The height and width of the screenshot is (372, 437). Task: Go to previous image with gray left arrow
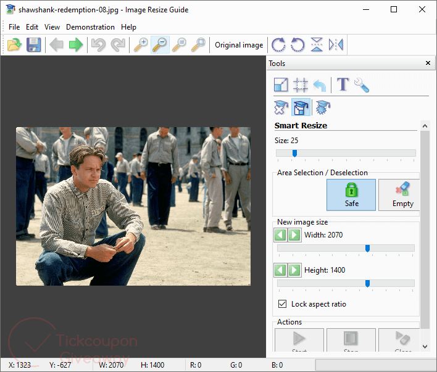56,44
